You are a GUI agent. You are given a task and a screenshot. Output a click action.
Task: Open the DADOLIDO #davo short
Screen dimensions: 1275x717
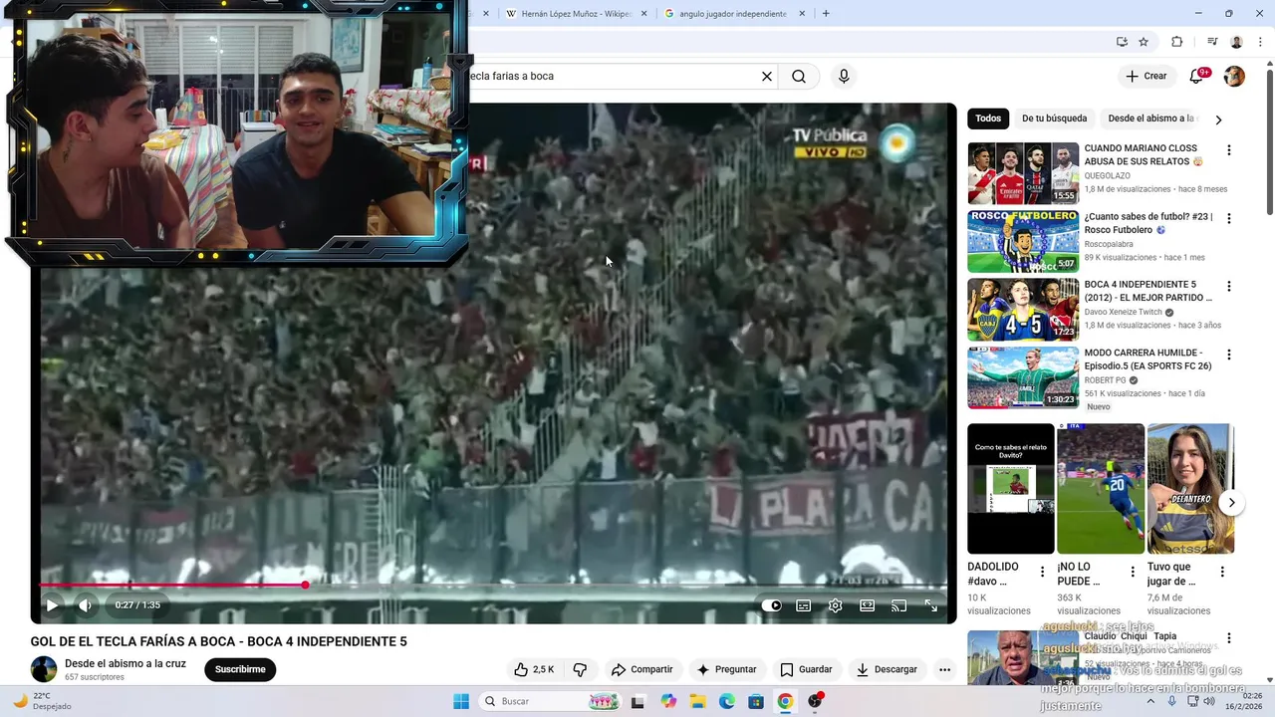pos(1010,489)
